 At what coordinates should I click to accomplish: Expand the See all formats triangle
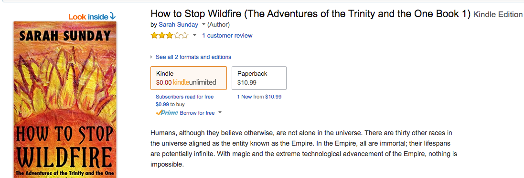tap(152, 57)
